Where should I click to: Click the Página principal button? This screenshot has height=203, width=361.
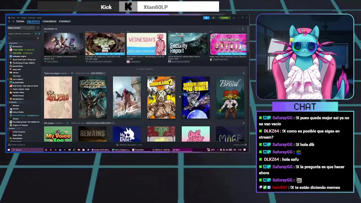pos(21,28)
